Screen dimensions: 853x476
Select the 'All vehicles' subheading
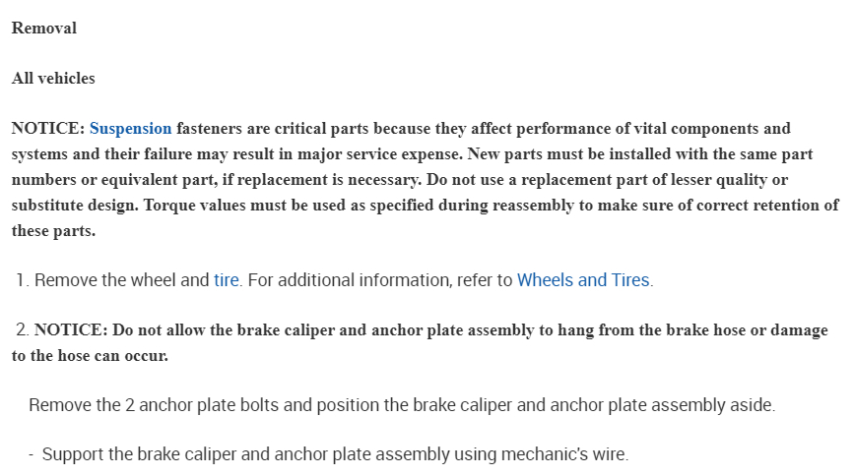pos(53,78)
